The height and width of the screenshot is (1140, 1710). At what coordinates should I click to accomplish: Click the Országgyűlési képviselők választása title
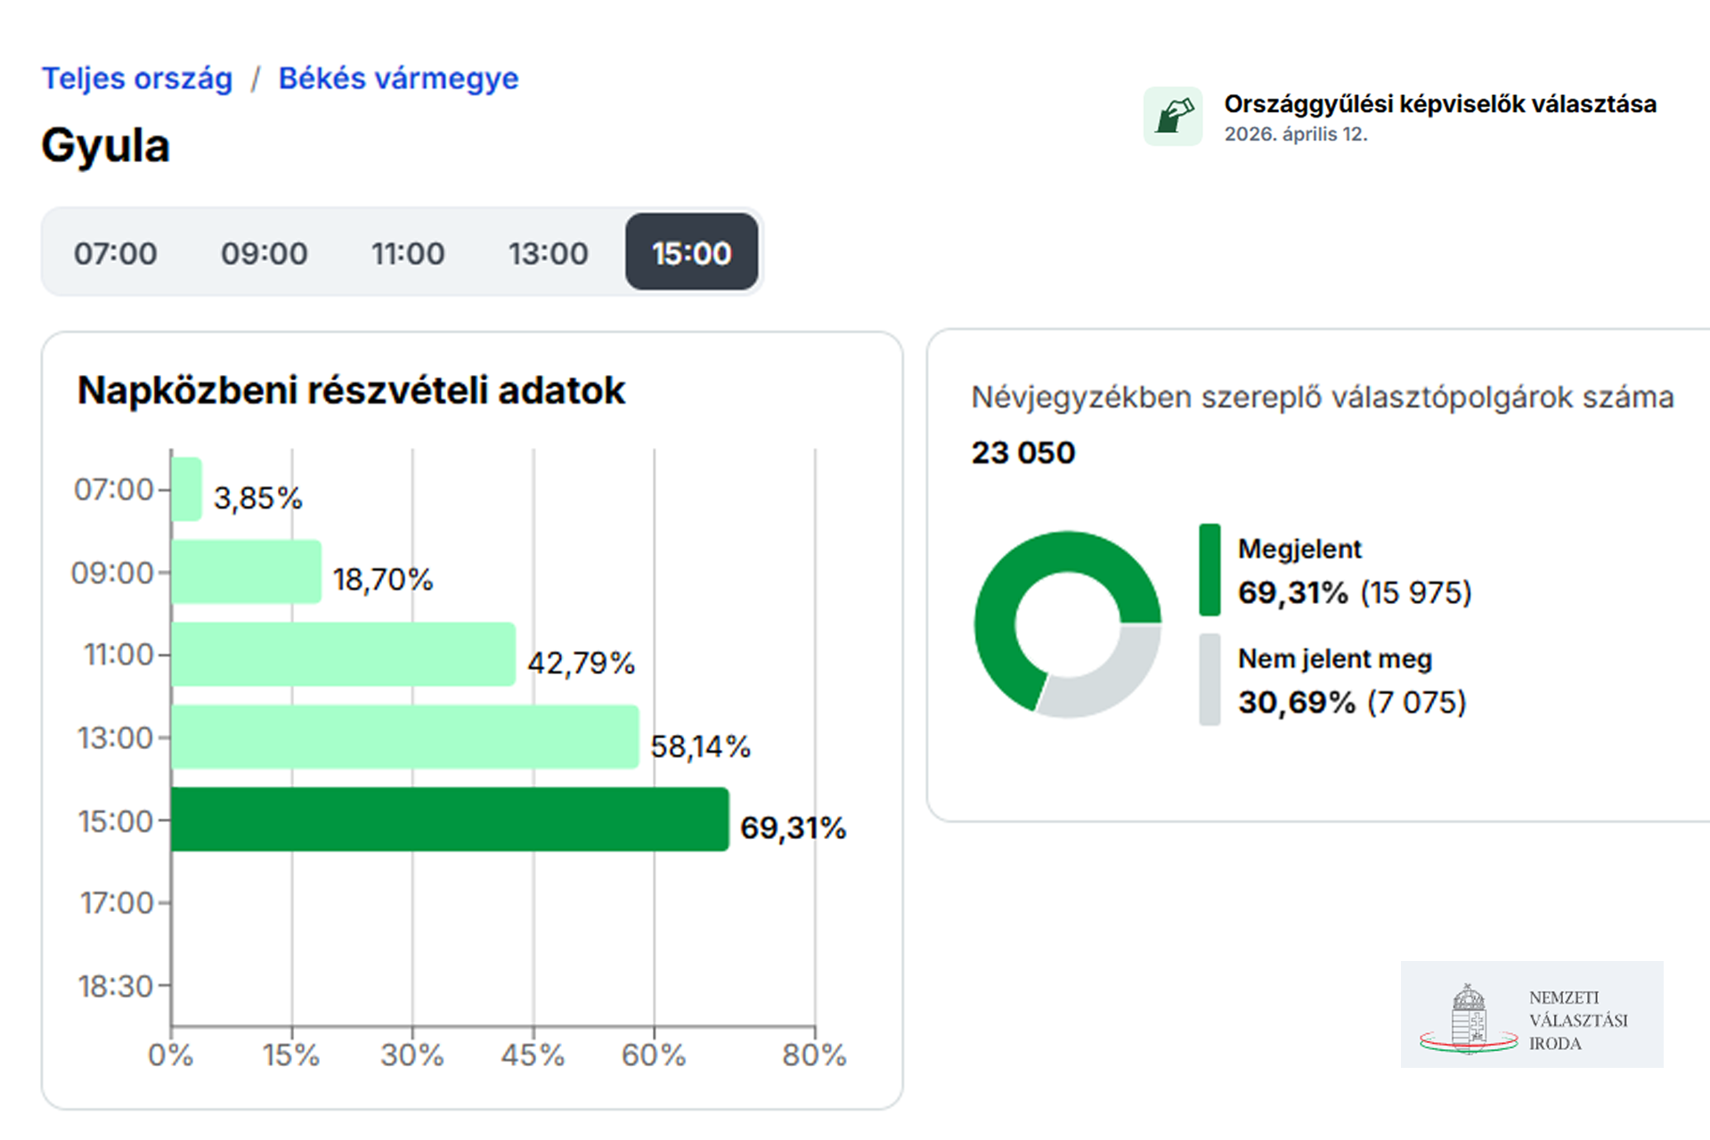tap(1439, 104)
